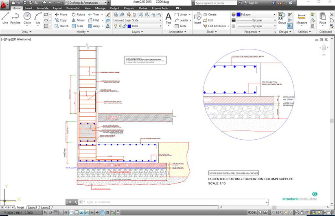The width and height of the screenshot is (335, 216).
Task: Toggle Polar tracking in status bar
Action: coord(66,212)
